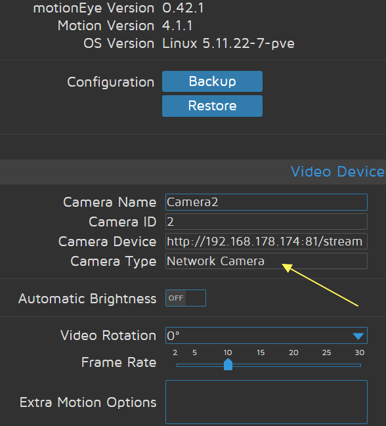Collapse the Video Device section header

pos(337,172)
